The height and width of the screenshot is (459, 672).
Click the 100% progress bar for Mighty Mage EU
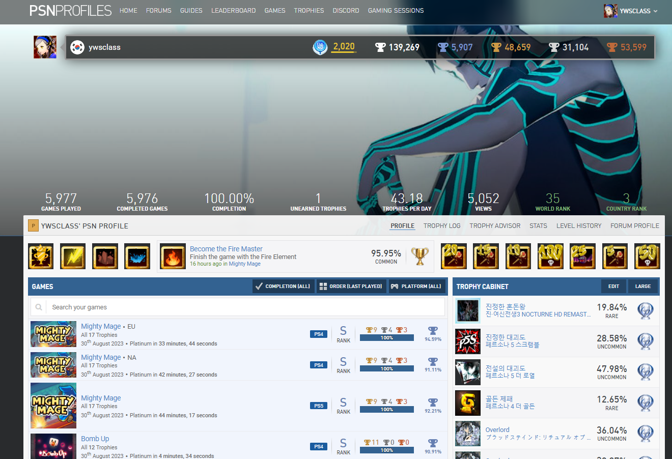(x=387, y=338)
